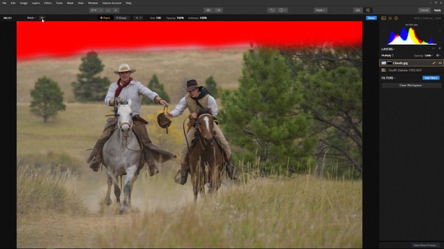444x249 pixels.
Task: Open the brush shape preset dropdown
Action: [x=139, y=18]
